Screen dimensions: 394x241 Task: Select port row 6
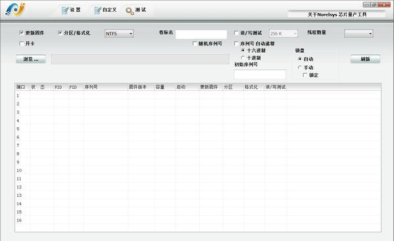tap(198, 137)
